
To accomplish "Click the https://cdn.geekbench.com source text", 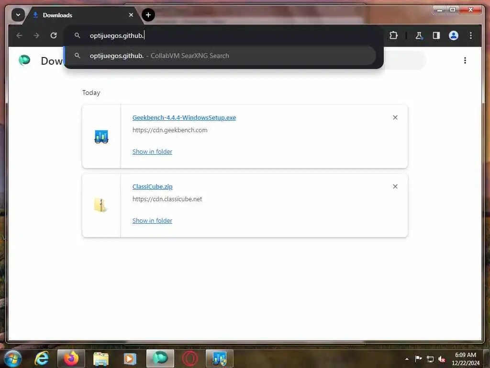I will [170, 130].
